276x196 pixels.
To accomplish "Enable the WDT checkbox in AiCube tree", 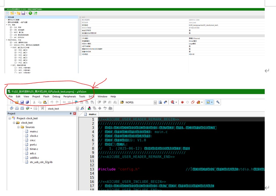I will point(11,32).
